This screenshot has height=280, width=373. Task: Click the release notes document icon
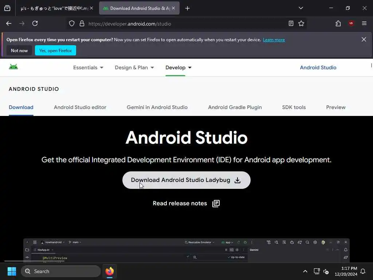coord(216,203)
